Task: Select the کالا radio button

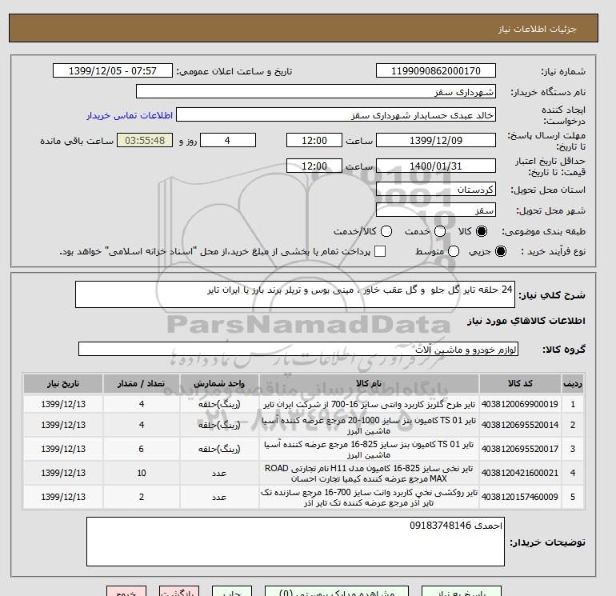Action: coord(482,231)
